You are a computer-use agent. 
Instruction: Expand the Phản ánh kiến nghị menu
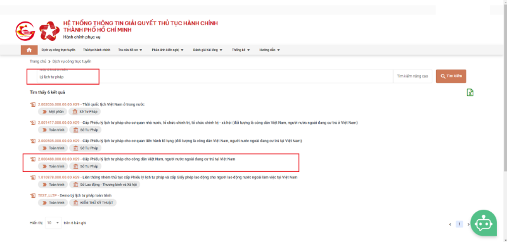coord(167,50)
